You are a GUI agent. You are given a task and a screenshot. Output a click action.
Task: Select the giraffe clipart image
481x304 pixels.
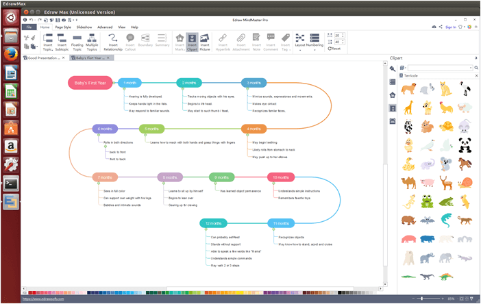click(408, 107)
